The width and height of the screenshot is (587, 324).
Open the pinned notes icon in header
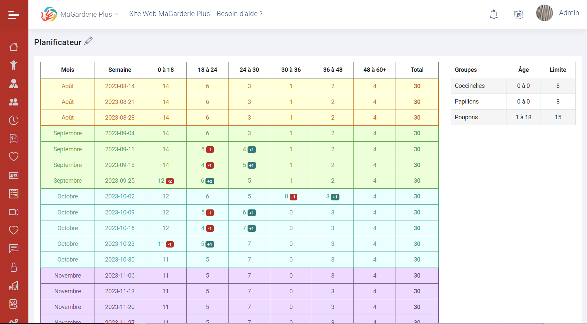(518, 14)
